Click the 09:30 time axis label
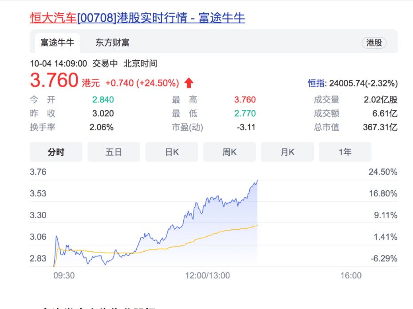Screen dimensions: 413x309 (x=64, y=276)
